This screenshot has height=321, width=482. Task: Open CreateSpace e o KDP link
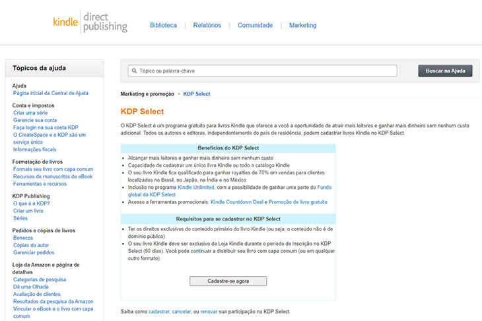[50, 138]
